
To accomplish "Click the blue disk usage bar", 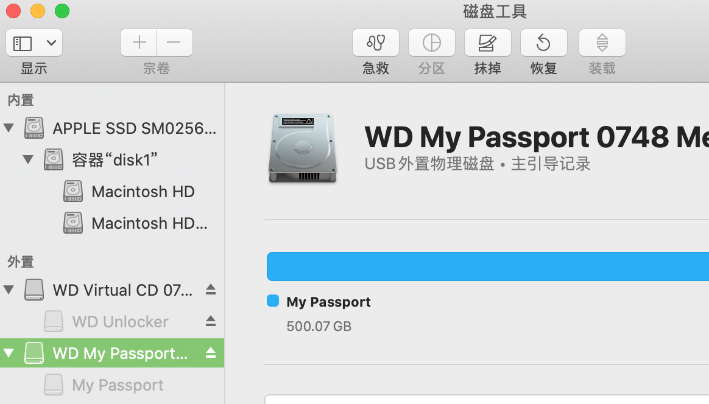I will tap(487, 266).
